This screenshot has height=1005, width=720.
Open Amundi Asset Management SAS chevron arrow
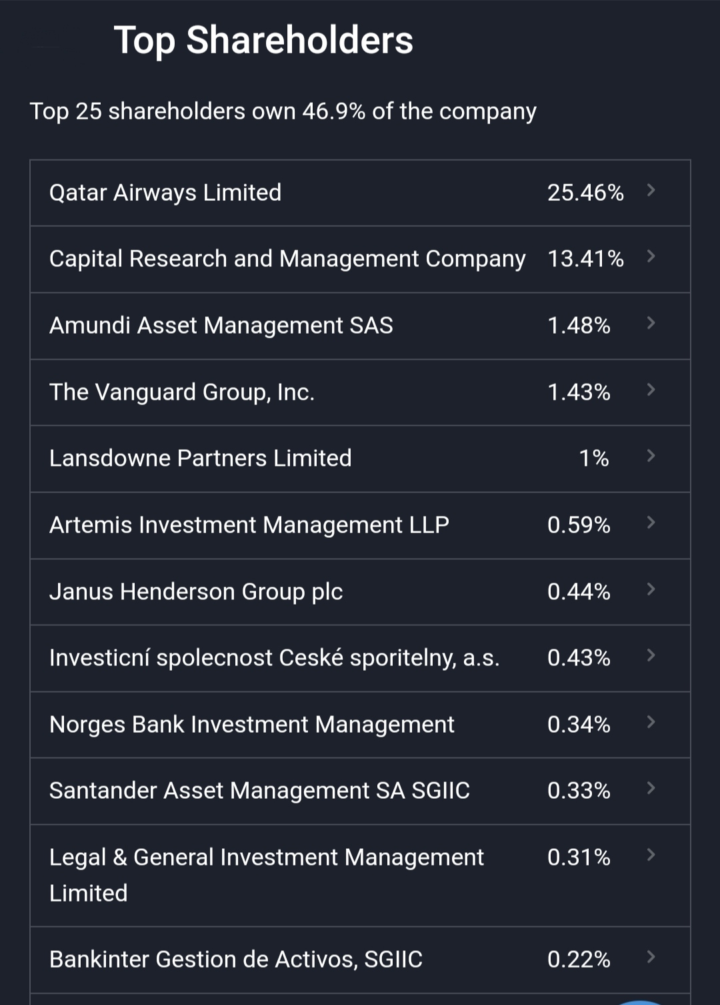pos(651,324)
